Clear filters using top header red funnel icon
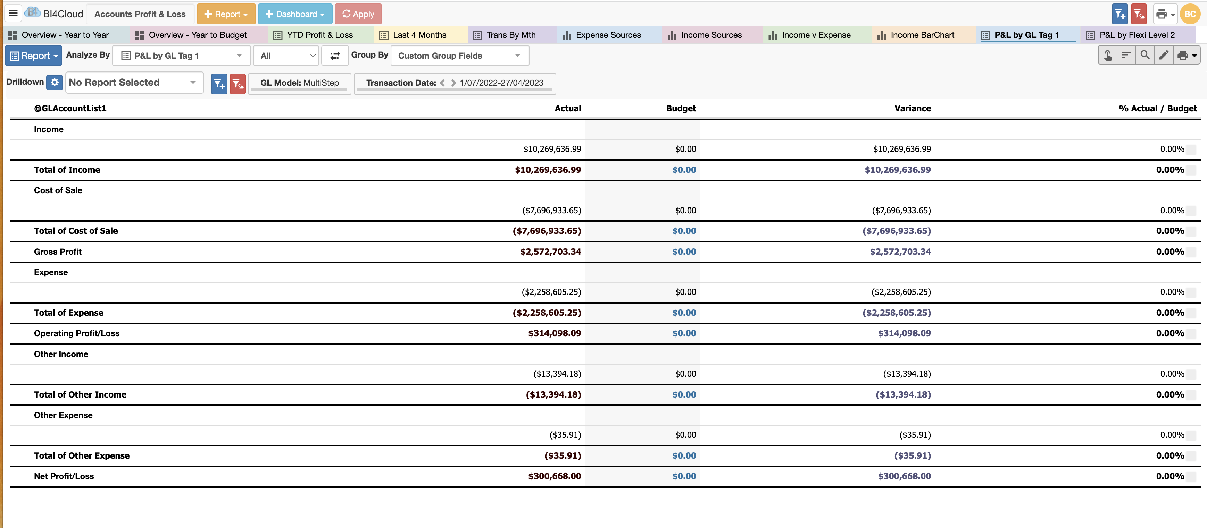The height and width of the screenshot is (528, 1207). 1139,14
